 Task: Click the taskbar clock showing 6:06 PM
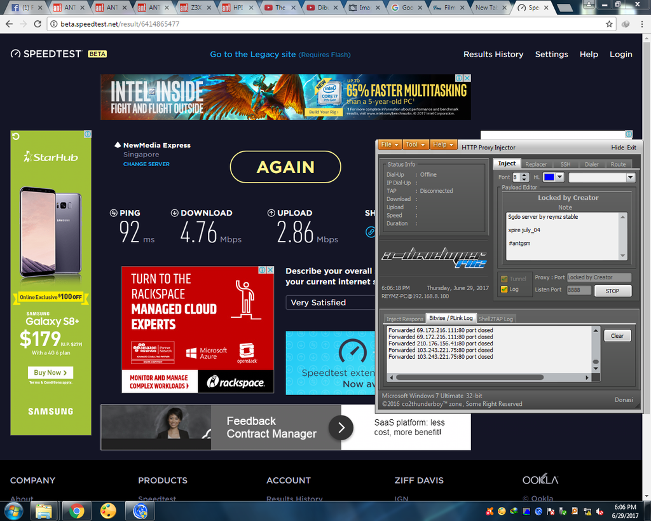point(626,511)
